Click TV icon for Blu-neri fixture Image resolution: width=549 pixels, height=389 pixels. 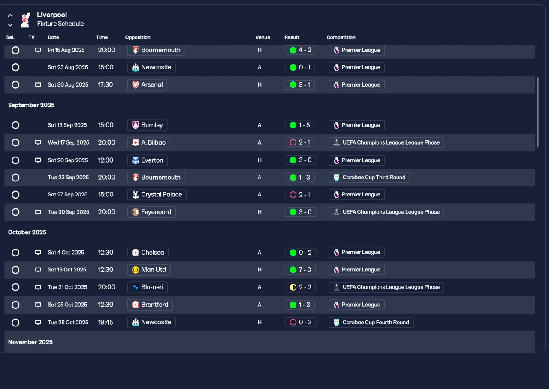[38, 287]
